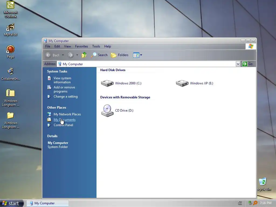
Task: Click the View system information icon
Action: (49, 78)
